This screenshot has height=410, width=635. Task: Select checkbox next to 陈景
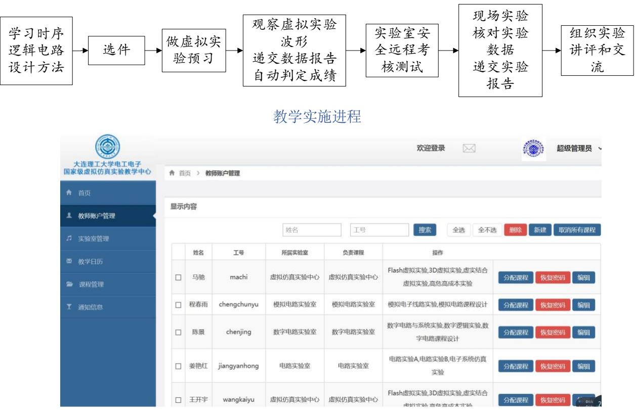pyautogui.click(x=178, y=332)
